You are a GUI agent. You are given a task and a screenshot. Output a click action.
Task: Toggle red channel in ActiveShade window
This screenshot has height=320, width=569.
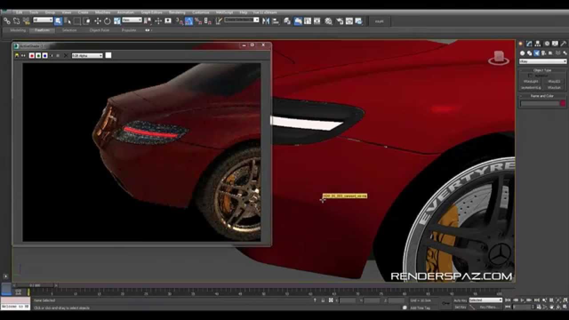point(32,56)
